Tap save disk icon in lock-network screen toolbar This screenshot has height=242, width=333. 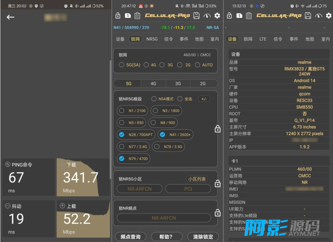pos(196,15)
